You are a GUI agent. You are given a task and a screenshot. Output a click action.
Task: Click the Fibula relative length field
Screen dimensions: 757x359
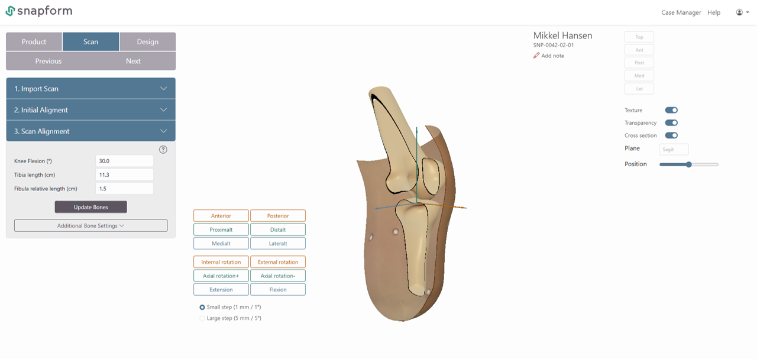point(124,189)
